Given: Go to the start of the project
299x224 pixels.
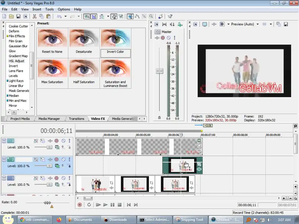Looking at the screenshot, I should click(129, 205).
